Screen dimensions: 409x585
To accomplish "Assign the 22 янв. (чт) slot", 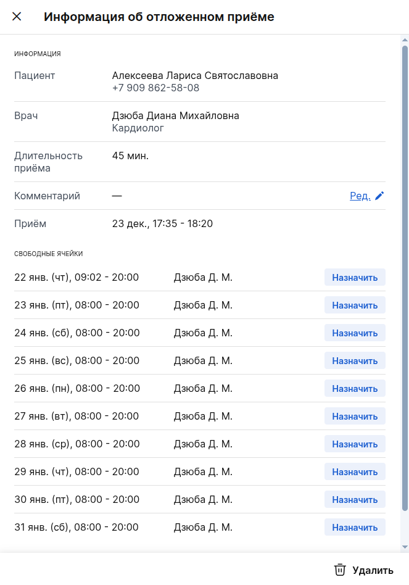I will (355, 278).
